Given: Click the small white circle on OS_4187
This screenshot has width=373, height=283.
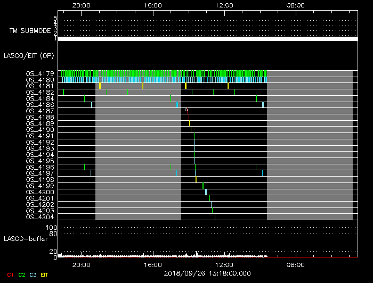Looking at the screenshot, I should click(186, 110).
